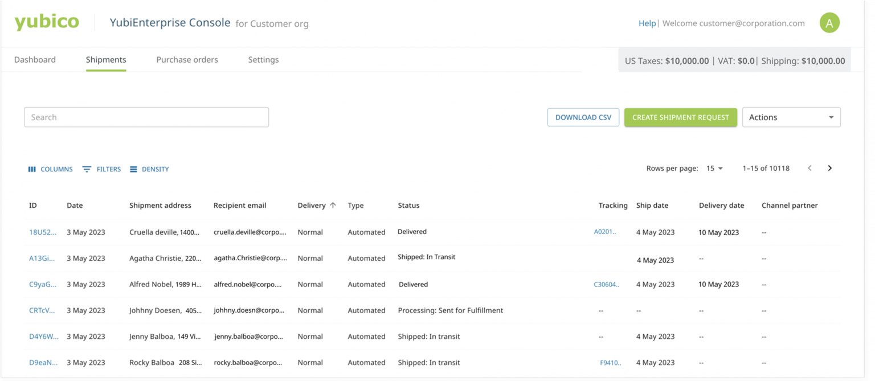
Task: Open the Columns selector icon
Action: [x=32, y=169]
